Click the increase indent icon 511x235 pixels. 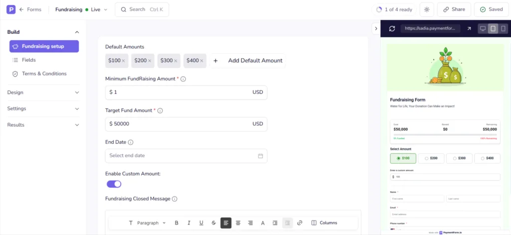click(x=275, y=223)
